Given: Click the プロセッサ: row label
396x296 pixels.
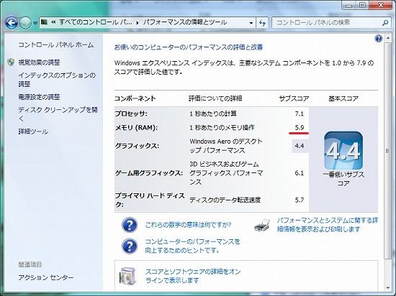Looking at the screenshot, I should coord(131,114).
